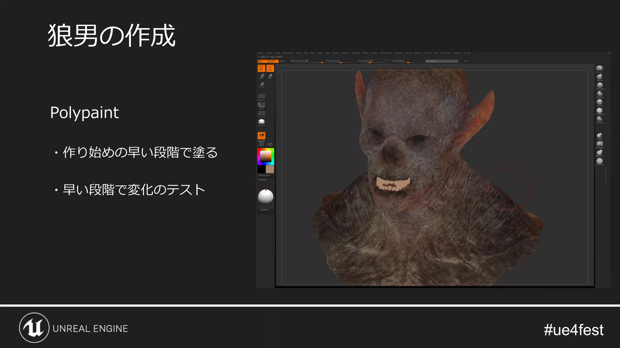
Task: Select the Standard brush
Action: (599, 69)
